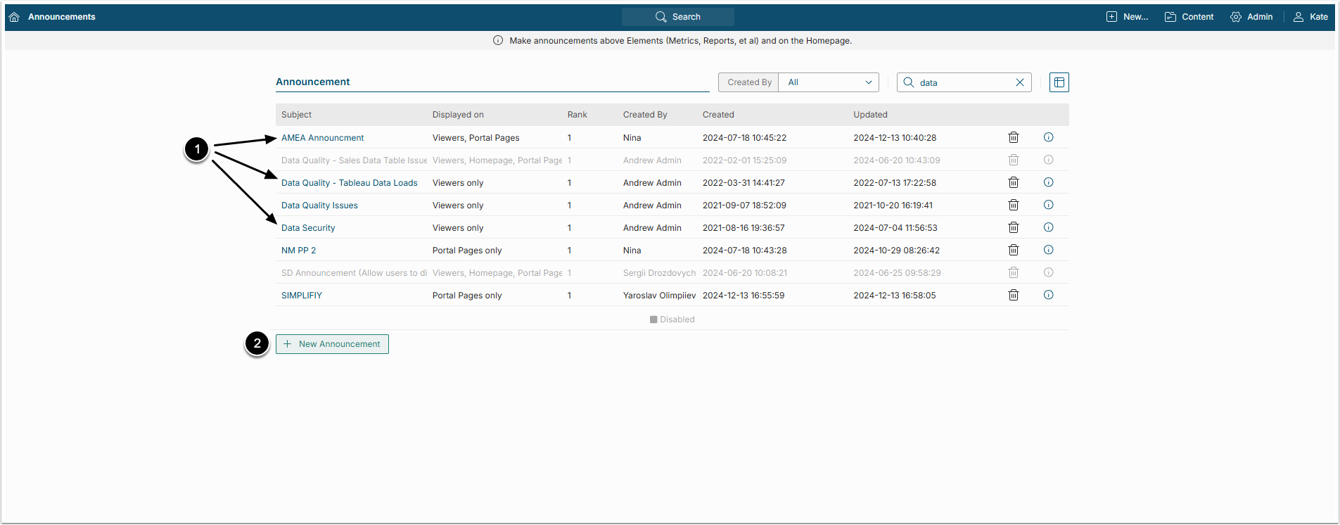Click the home icon in top bar
Viewport: 1340px width, 525px height.
tap(14, 17)
